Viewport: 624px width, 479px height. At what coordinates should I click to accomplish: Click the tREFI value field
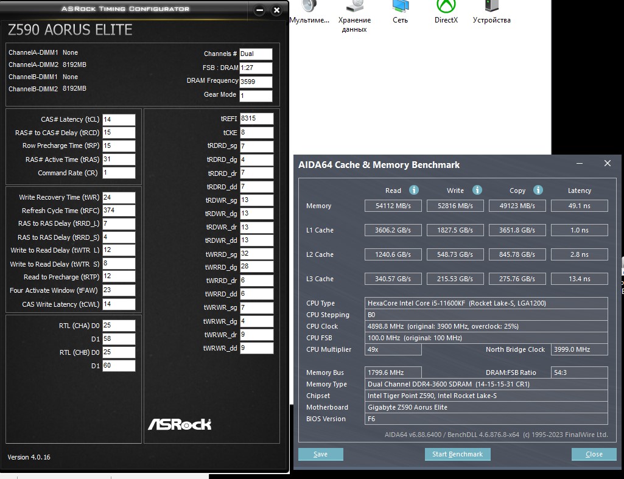click(257, 119)
